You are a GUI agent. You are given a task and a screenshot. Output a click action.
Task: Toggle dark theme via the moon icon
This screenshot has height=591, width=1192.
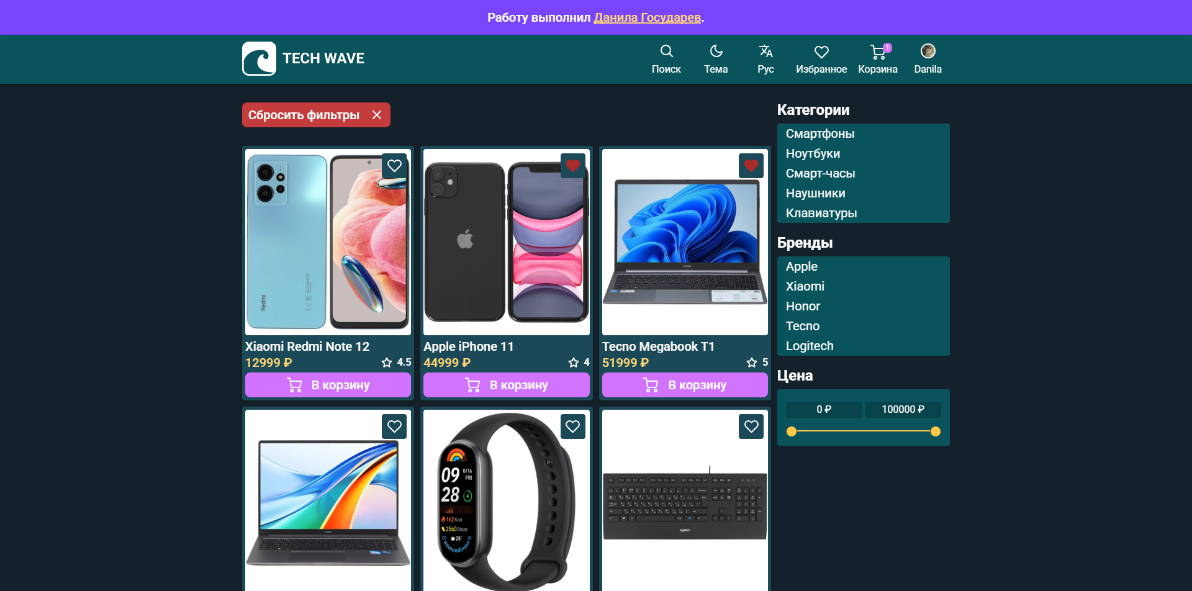[x=716, y=59]
